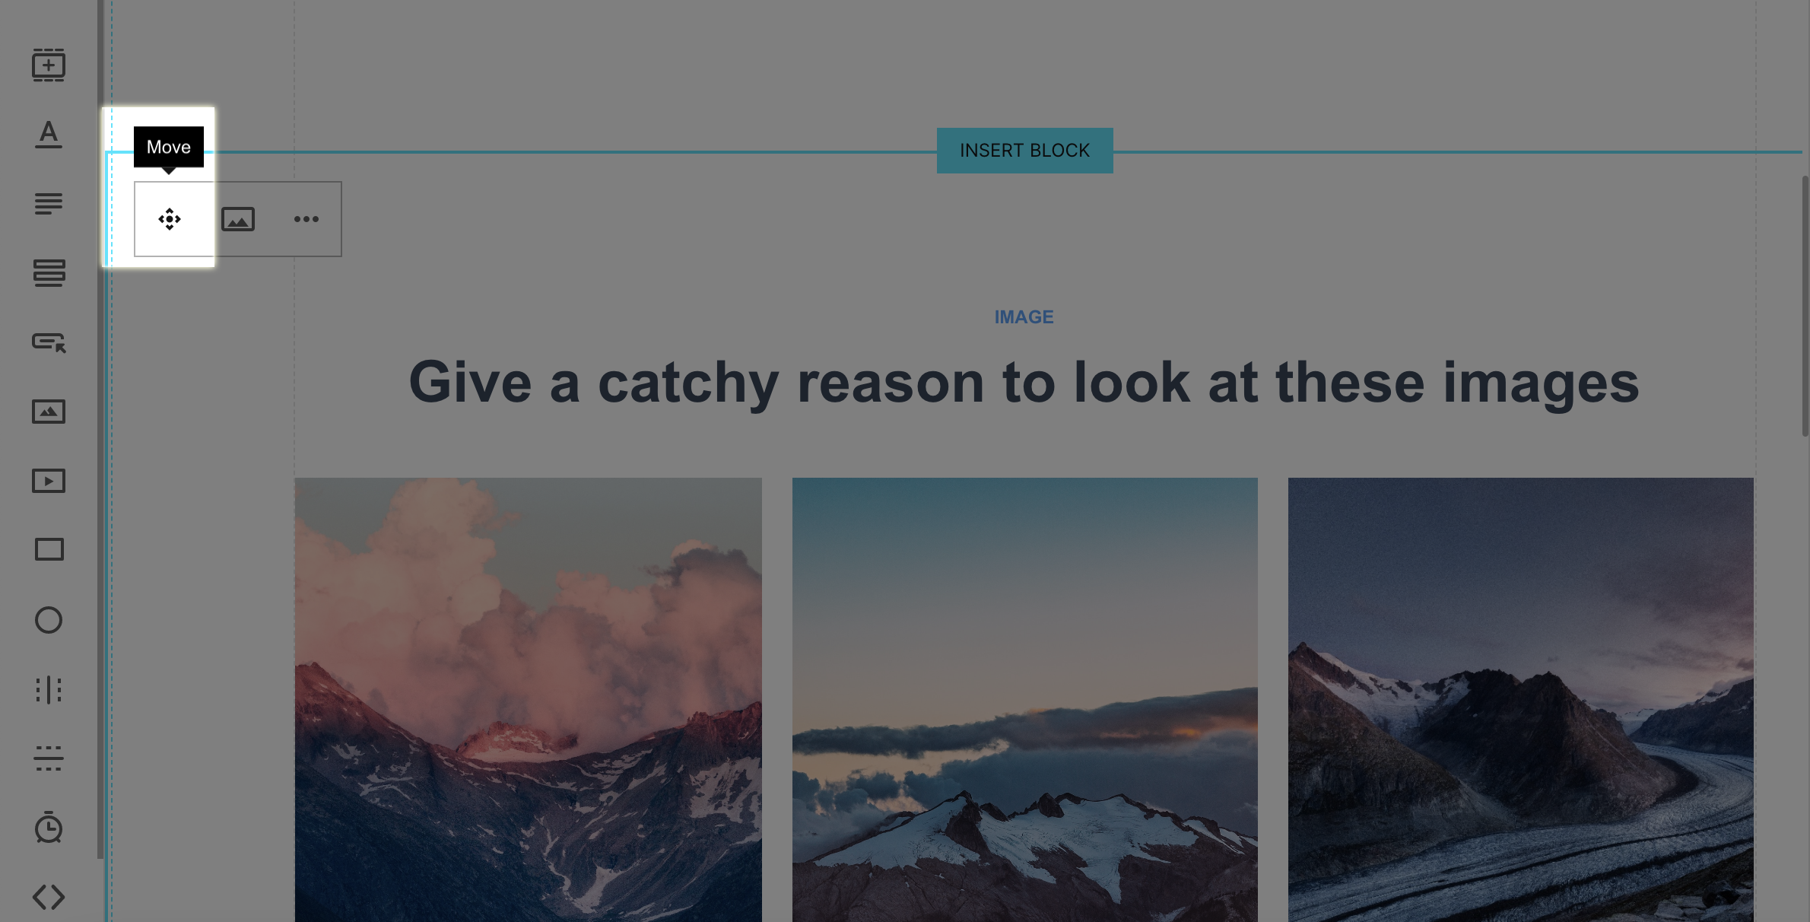Select the button element icon with cursor
Screen dimensions: 1810x922
[x=48, y=342]
